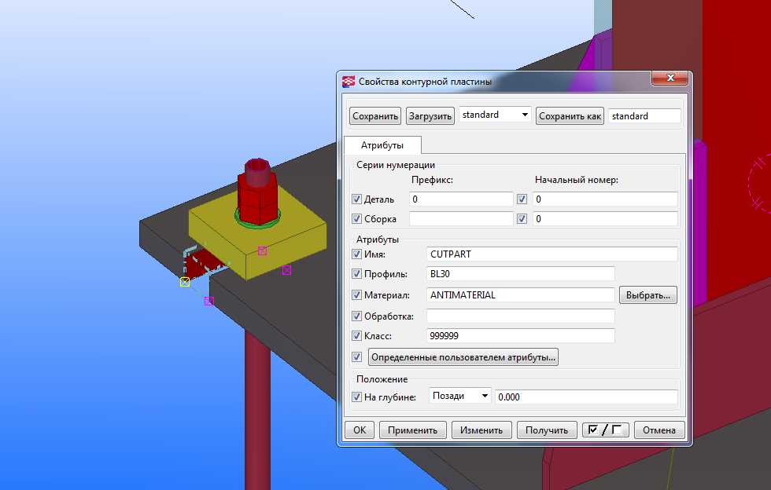
Task: Close the plate properties dialog
Action: tap(670, 78)
